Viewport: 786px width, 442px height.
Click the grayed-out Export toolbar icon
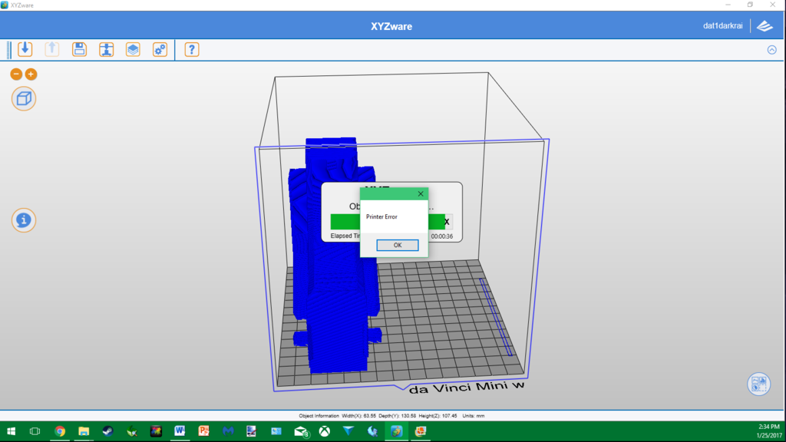[52, 49]
